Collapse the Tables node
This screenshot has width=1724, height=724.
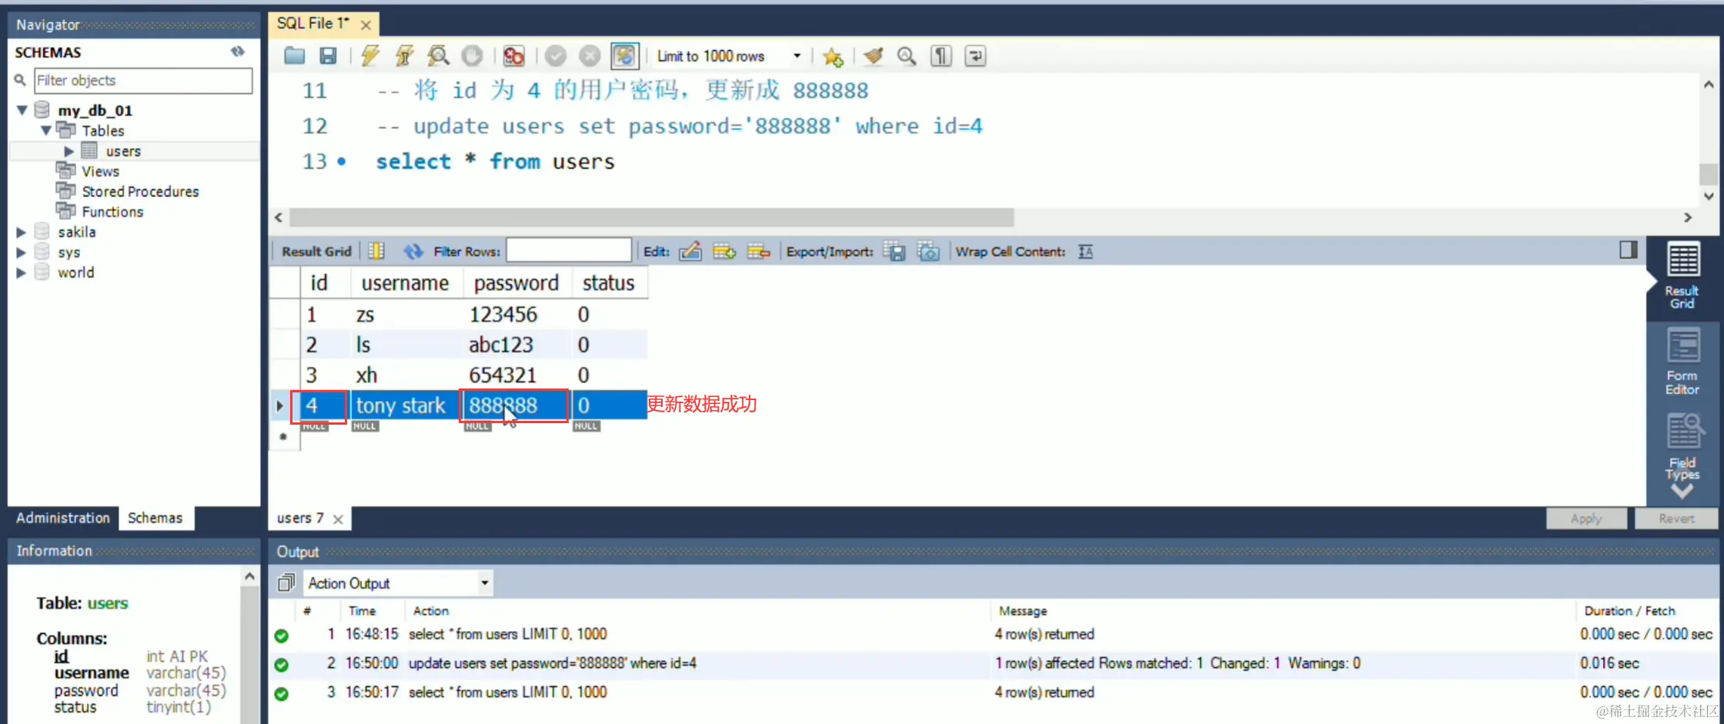46,130
